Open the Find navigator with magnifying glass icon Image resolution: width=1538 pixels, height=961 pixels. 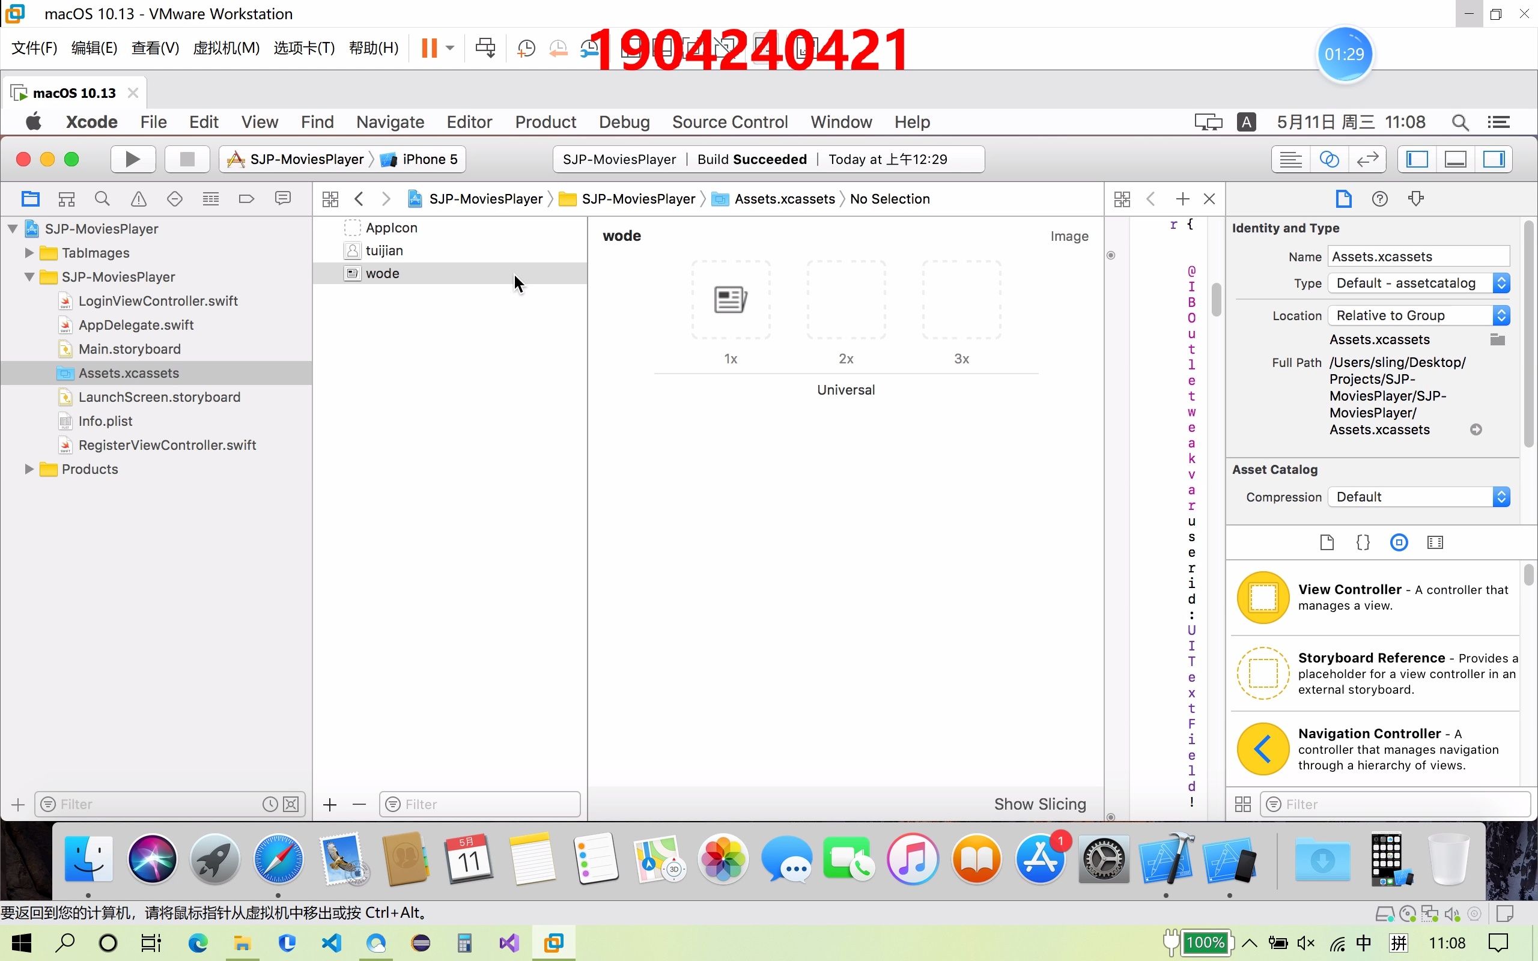click(102, 198)
